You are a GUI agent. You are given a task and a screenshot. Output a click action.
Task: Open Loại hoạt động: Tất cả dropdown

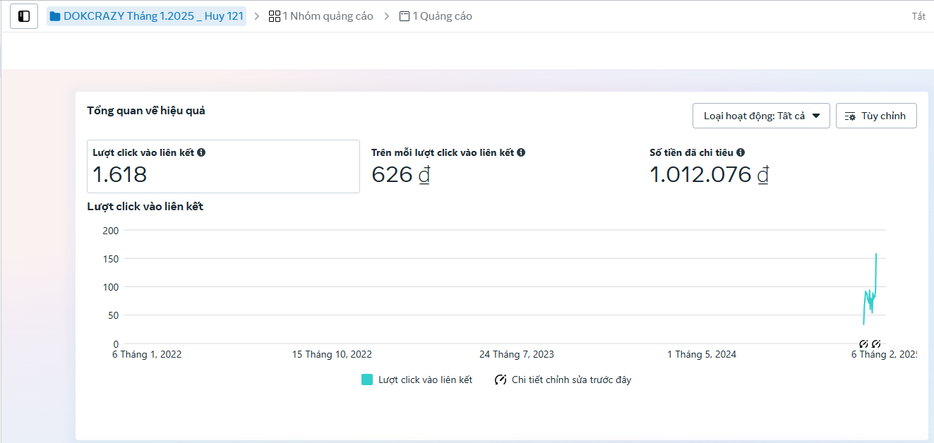point(761,116)
